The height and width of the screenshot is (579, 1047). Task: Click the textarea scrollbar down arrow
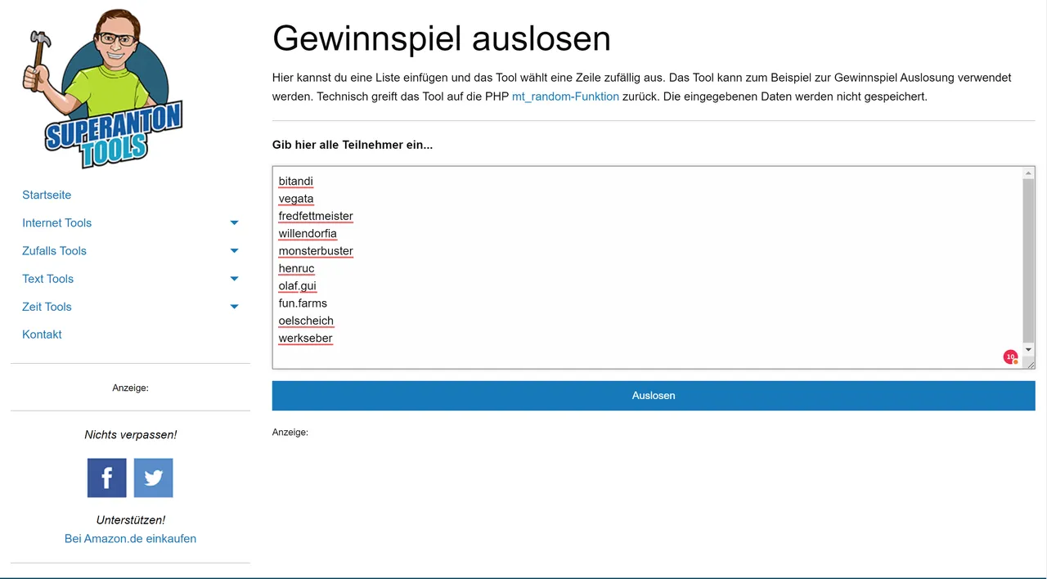coord(1029,350)
